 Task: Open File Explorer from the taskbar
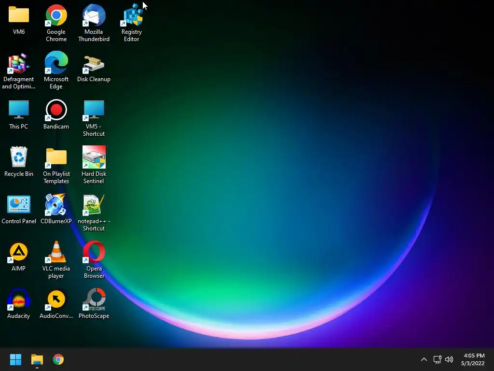37,359
